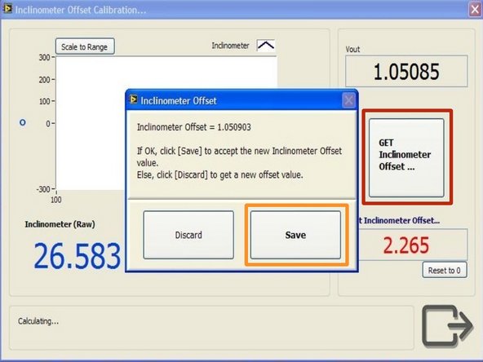Click the 100 x-axis scale label

click(x=56, y=200)
